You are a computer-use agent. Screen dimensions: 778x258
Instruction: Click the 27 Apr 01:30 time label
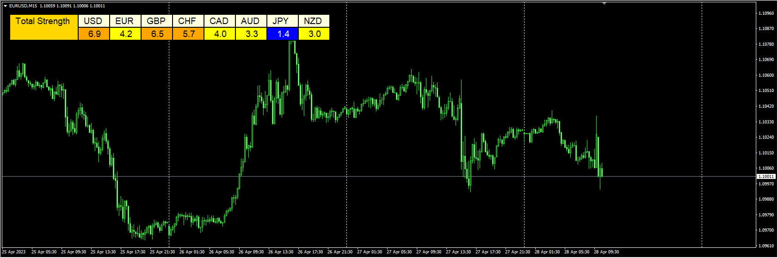point(370,252)
